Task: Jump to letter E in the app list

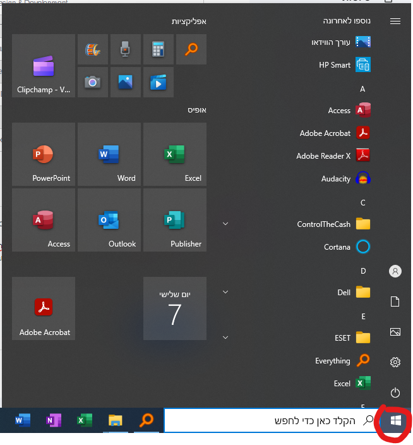Action: (x=363, y=317)
